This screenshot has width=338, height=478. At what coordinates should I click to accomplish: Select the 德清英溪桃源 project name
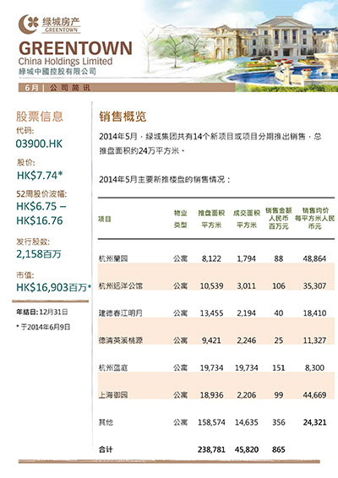coord(121,340)
